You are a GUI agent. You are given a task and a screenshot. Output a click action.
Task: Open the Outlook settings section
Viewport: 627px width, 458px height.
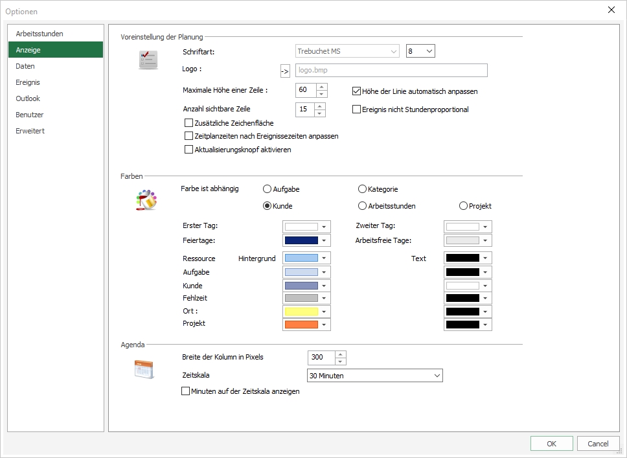[28, 98]
